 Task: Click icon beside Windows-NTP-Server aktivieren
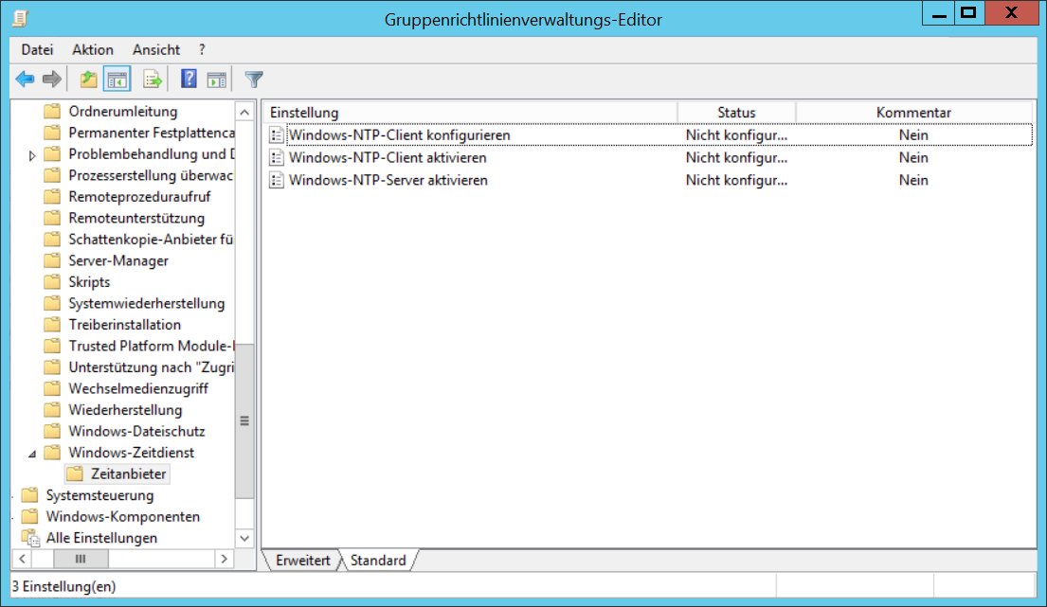pyautogui.click(x=277, y=181)
